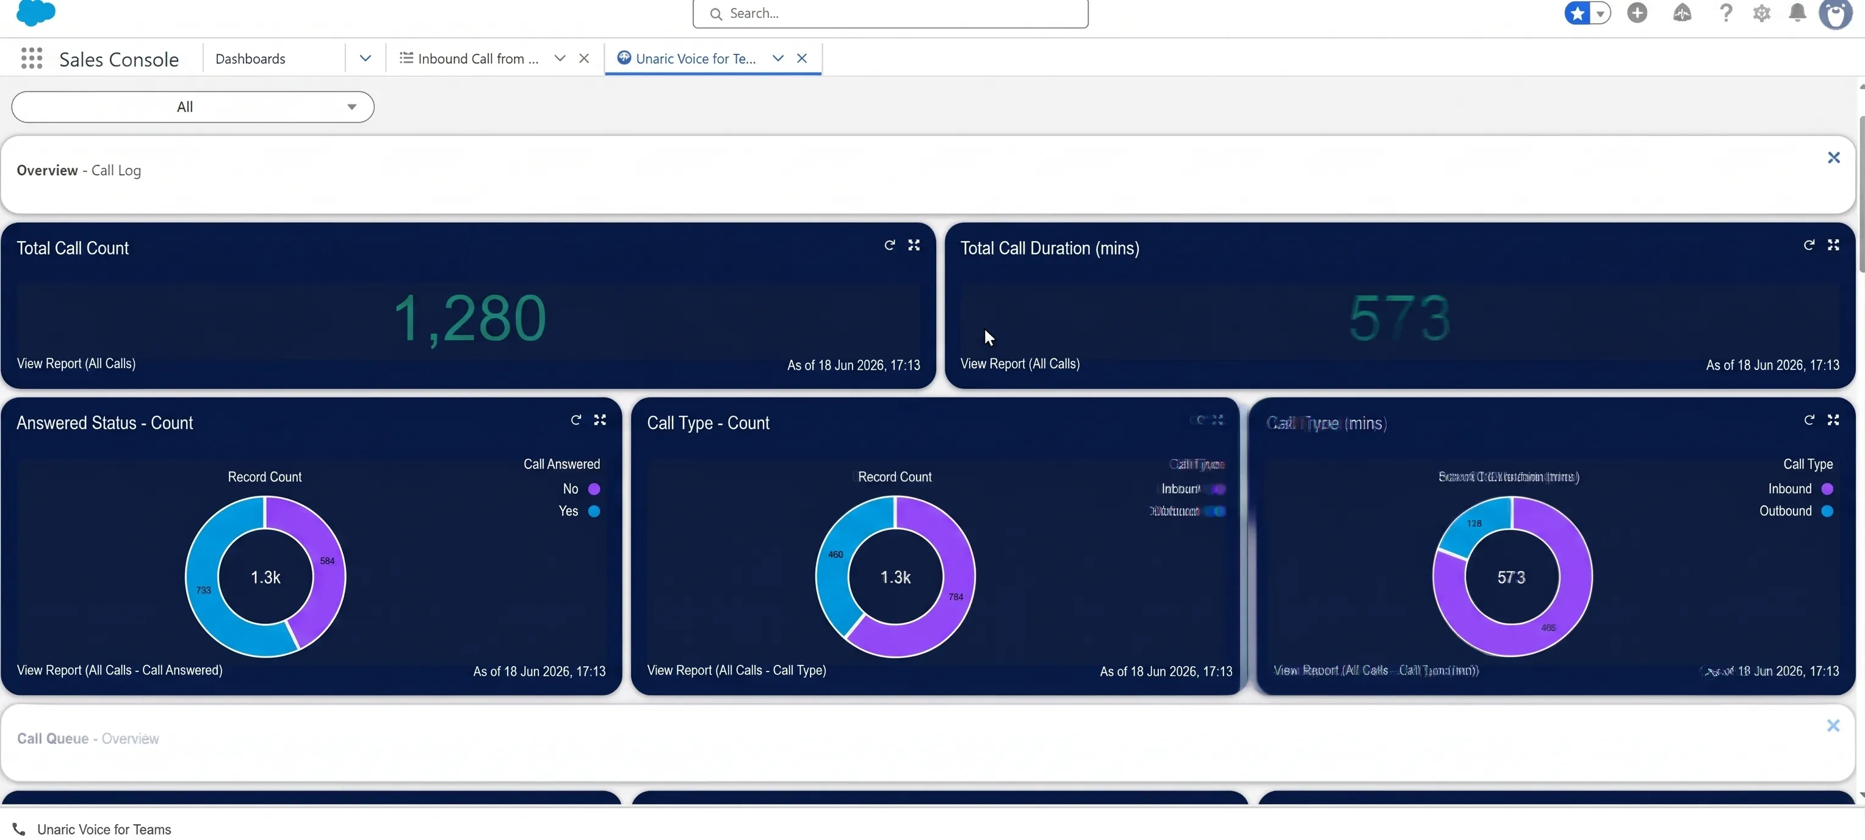Click the Total Call Count widget title
Image resolution: width=1865 pixels, height=840 pixels.
[73, 248]
